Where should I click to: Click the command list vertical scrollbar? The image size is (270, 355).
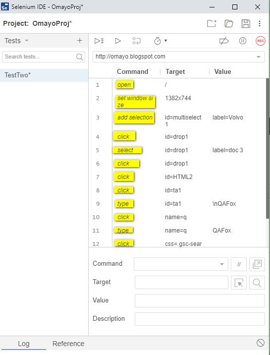click(268, 148)
